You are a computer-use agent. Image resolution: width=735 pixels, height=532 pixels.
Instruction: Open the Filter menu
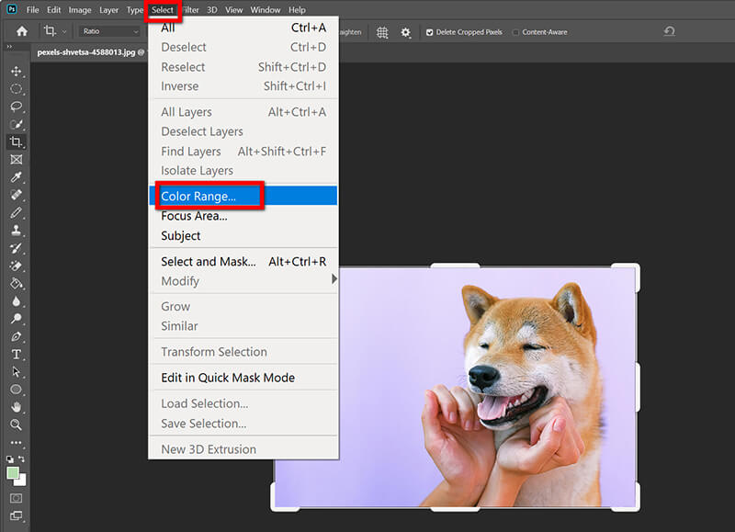[189, 9]
